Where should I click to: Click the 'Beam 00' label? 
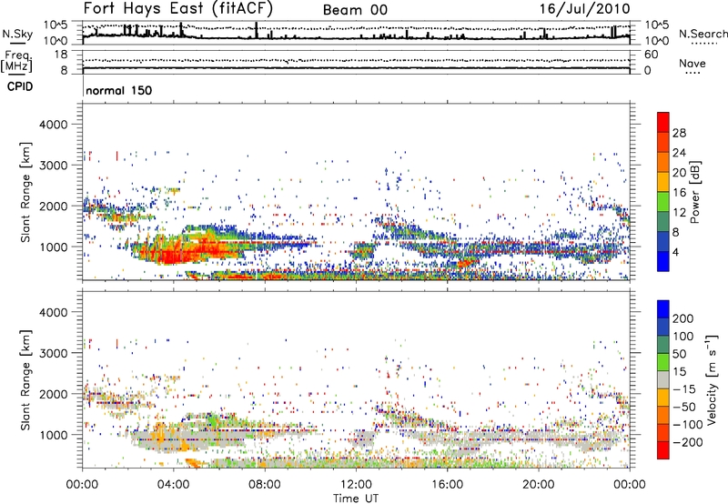(355, 10)
